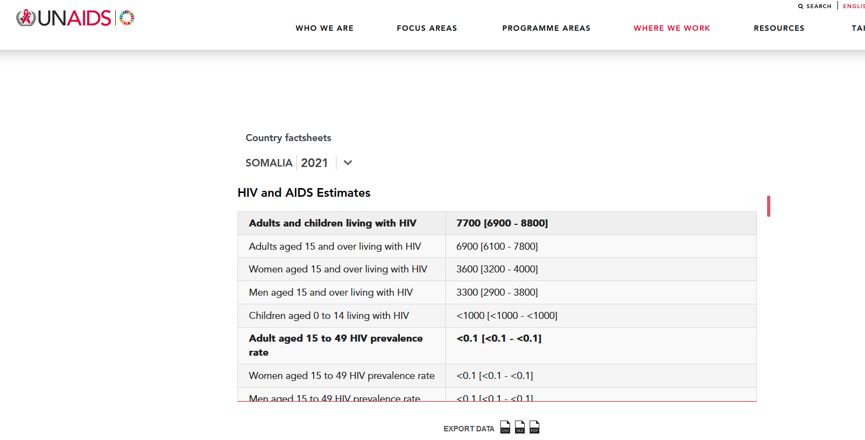This screenshot has height=440, width=865.
Task: Open the Focus Areas menu
Action: pos(427,28)
